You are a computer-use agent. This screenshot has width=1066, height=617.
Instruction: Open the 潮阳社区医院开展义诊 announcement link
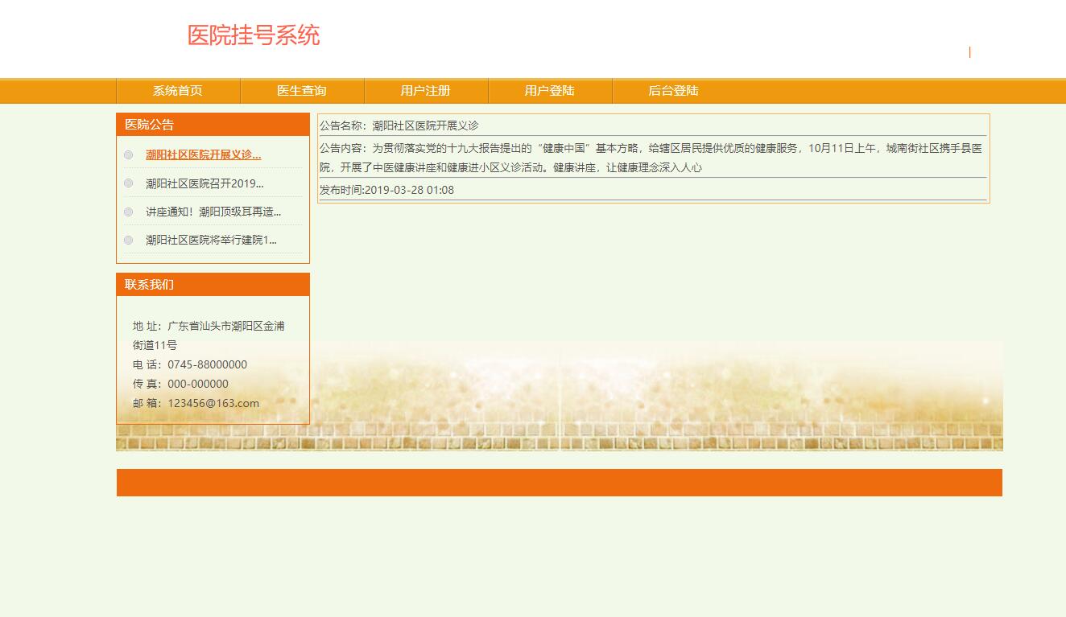203,154
